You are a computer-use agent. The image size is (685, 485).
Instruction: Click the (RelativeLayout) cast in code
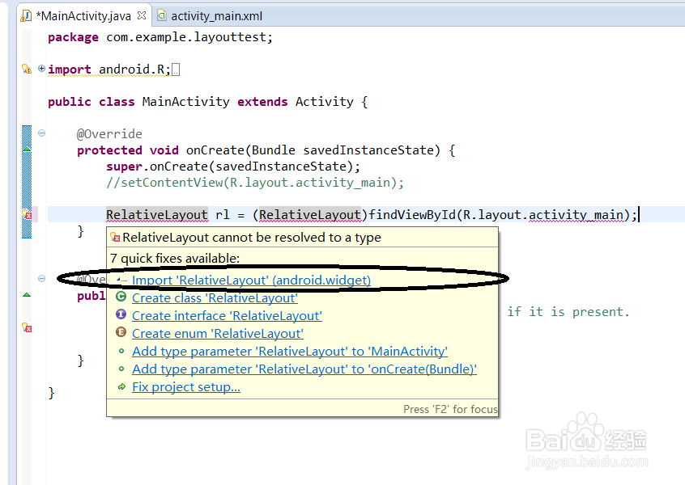pos(310,214)
